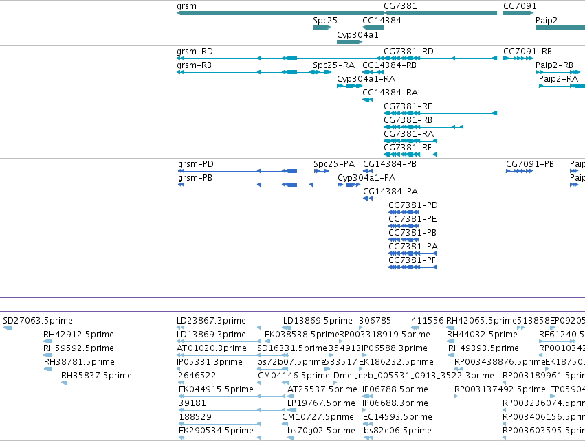Select the RH38781.5prime EST label
Viewport: 585px width, 441px height.
(x=80, y=362)
